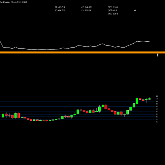The image size is (165, 165).
Task: Select the open value 'O: 59.89'
Action: coord(60,7)
